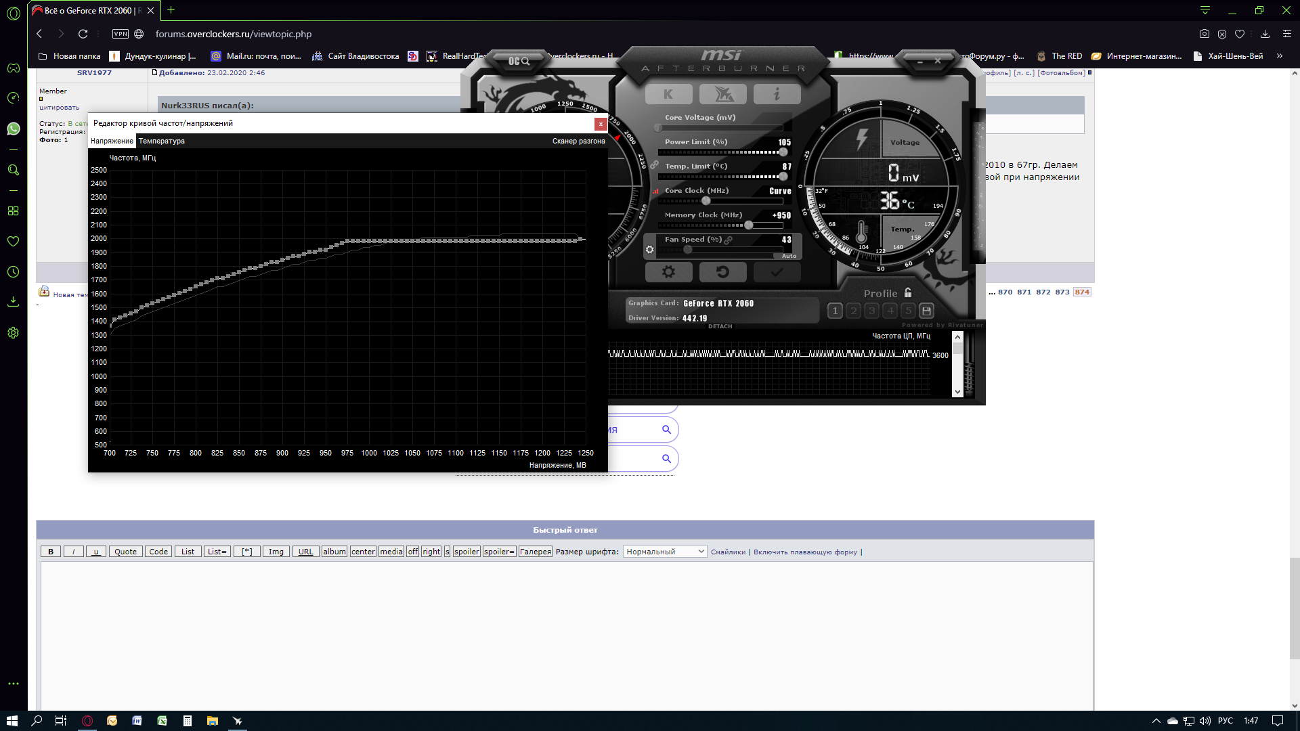Open OC Scanner button
Viewport: 1300px width, 731px height.
519,62
